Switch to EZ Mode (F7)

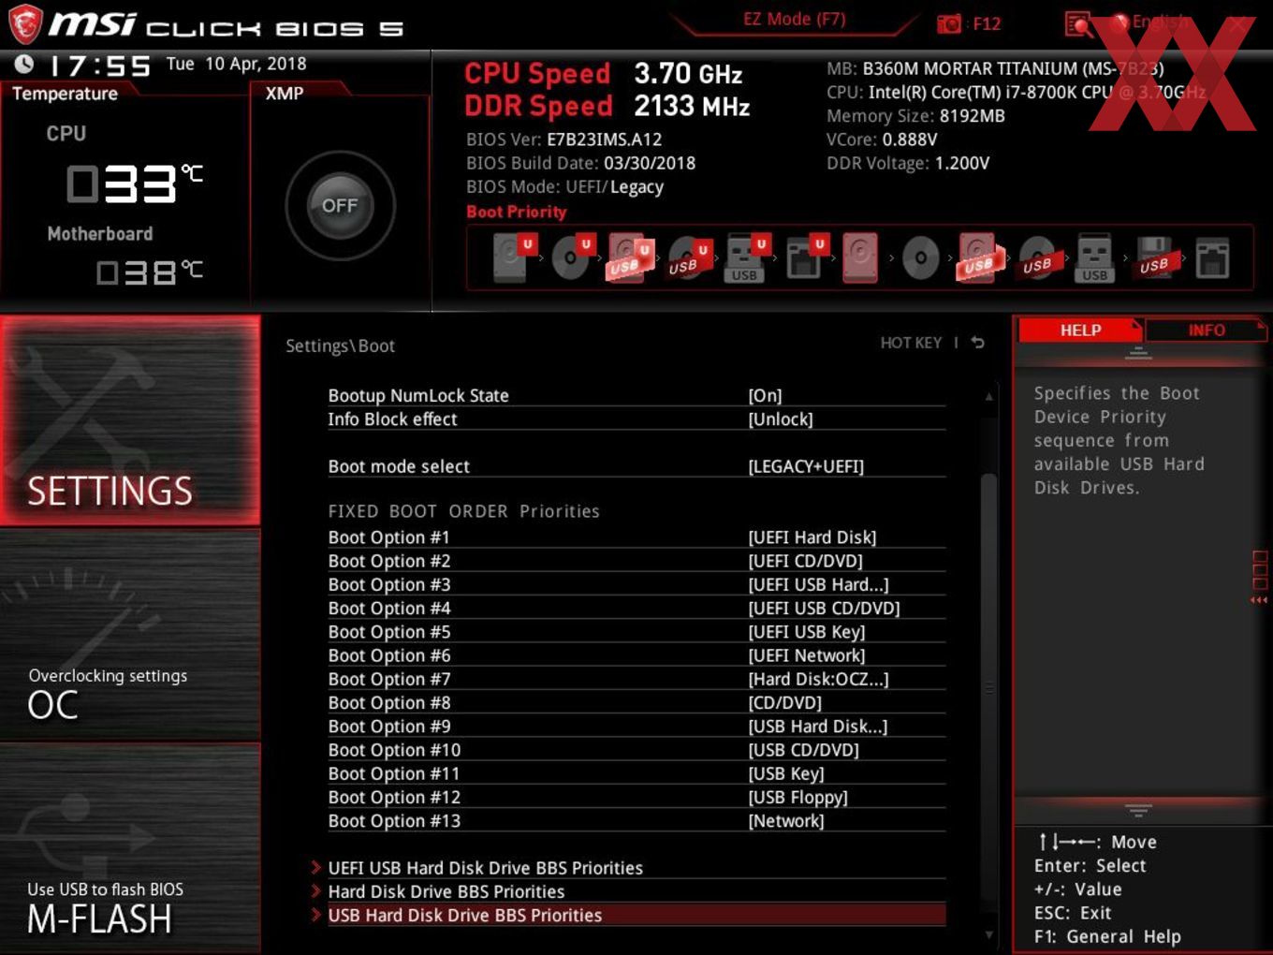pos(794,19)
